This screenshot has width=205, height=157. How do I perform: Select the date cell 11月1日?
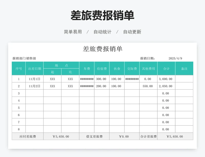pos(35,79)
